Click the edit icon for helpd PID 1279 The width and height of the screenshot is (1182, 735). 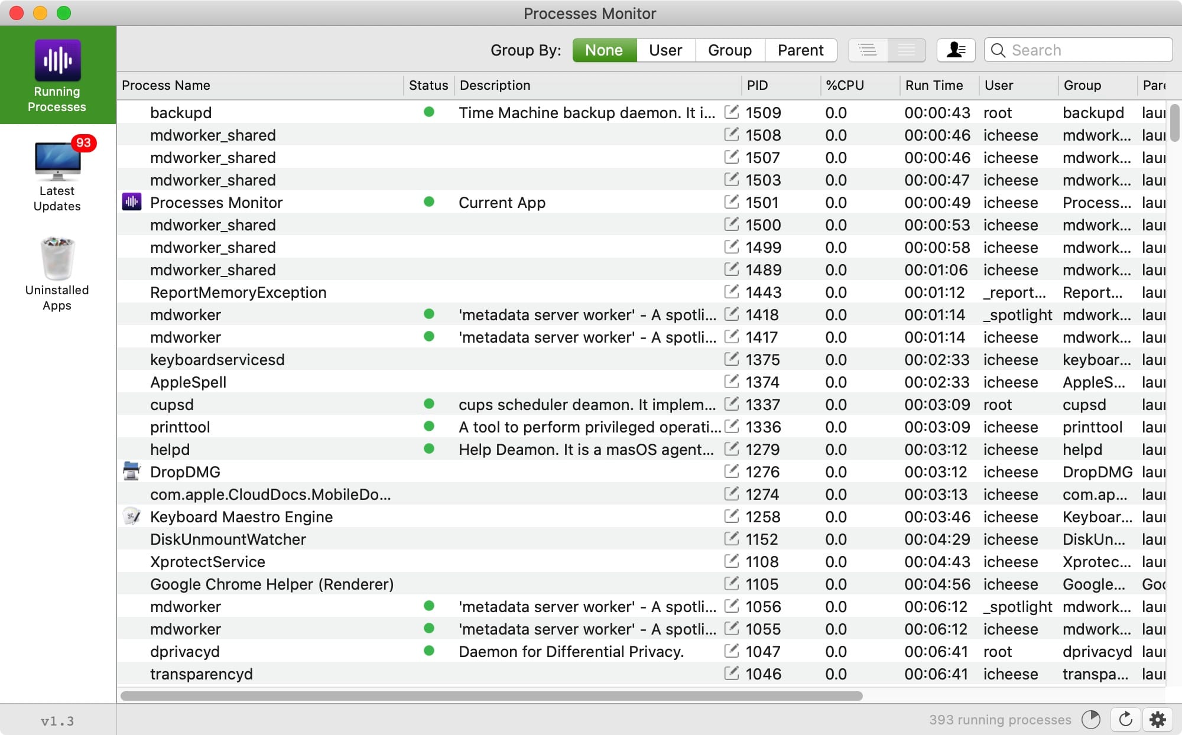click(732, 448)
